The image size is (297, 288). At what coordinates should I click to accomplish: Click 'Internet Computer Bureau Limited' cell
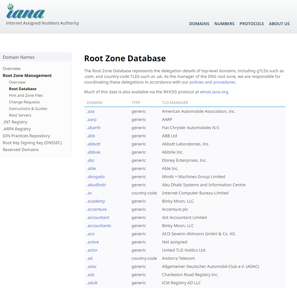point(195,193)
